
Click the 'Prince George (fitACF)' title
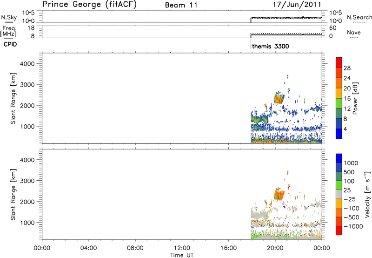[x=89, y=5]
